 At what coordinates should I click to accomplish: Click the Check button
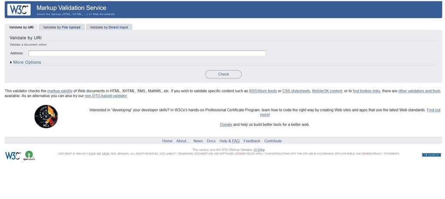(x=223, y=74)
